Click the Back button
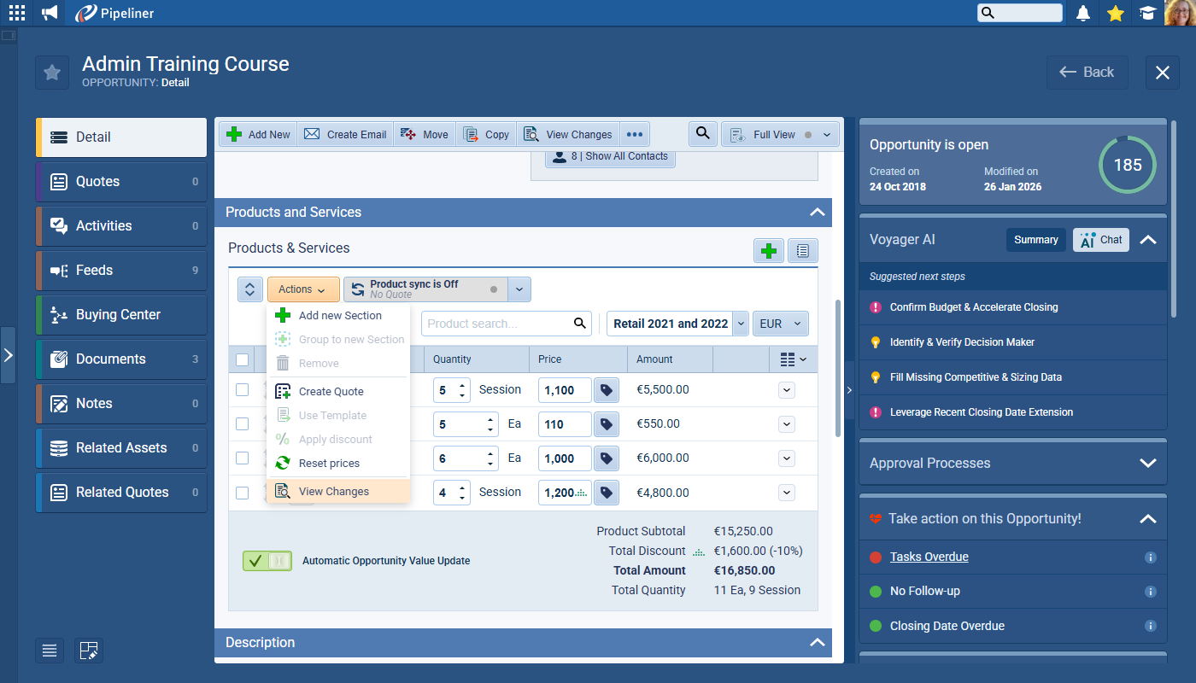 [1087, 73]
